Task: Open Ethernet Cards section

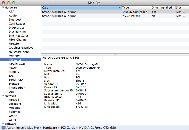Action: coord(19,36)
